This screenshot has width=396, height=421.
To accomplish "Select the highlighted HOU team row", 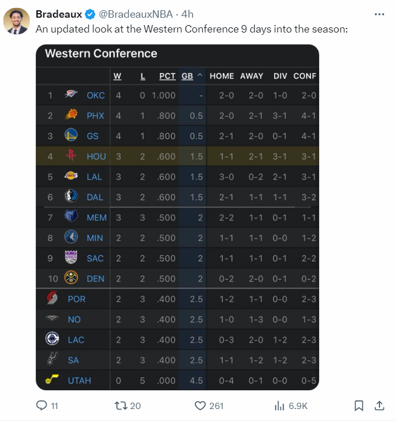I will [177, 156].
